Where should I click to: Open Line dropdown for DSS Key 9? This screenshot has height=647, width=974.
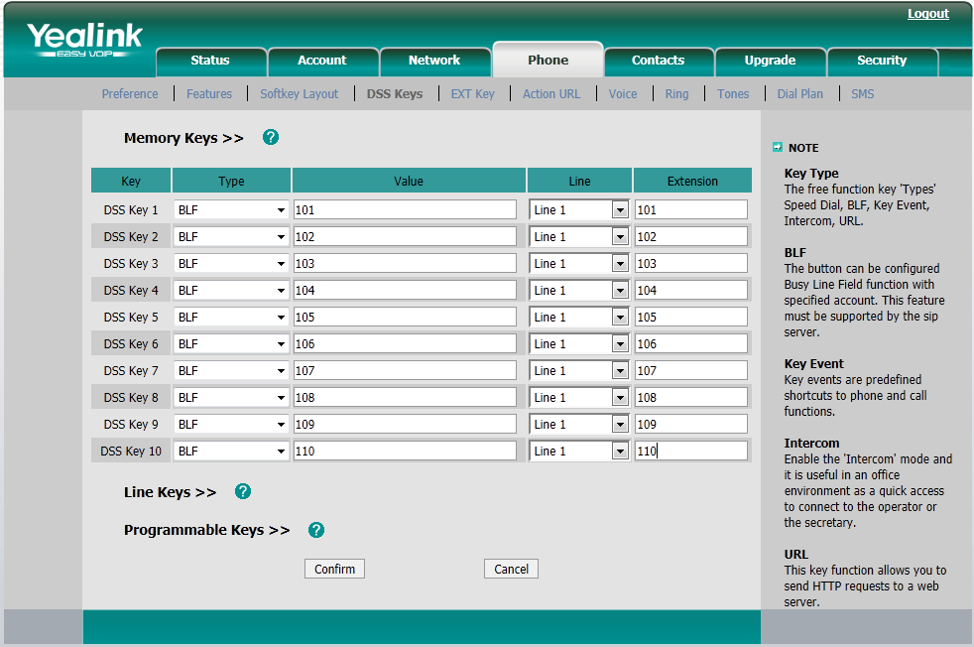[x=579, y=424]
